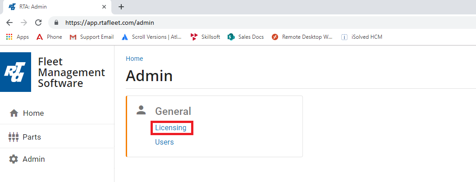Click the Admin gear icon in sidebar
Image resolution: width=476 pixels, height=182 pixels.
point(14,159)
